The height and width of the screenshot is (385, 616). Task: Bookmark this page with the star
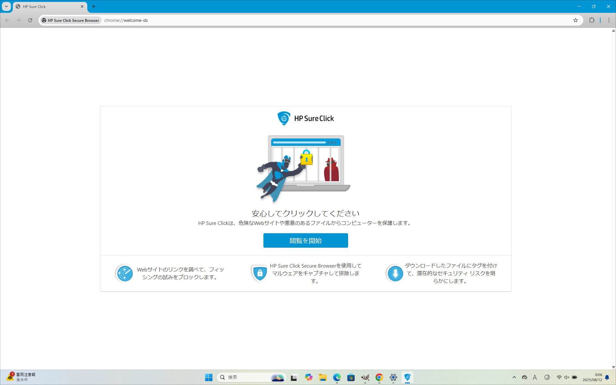click(x=575, y=20)
